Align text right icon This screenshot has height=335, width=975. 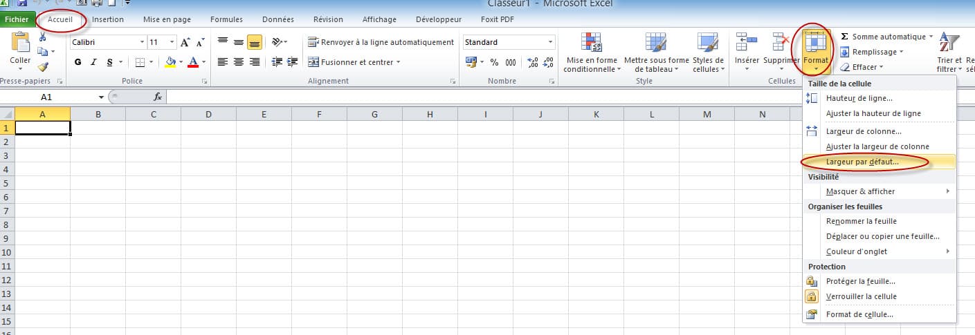(x=255, y=62)
